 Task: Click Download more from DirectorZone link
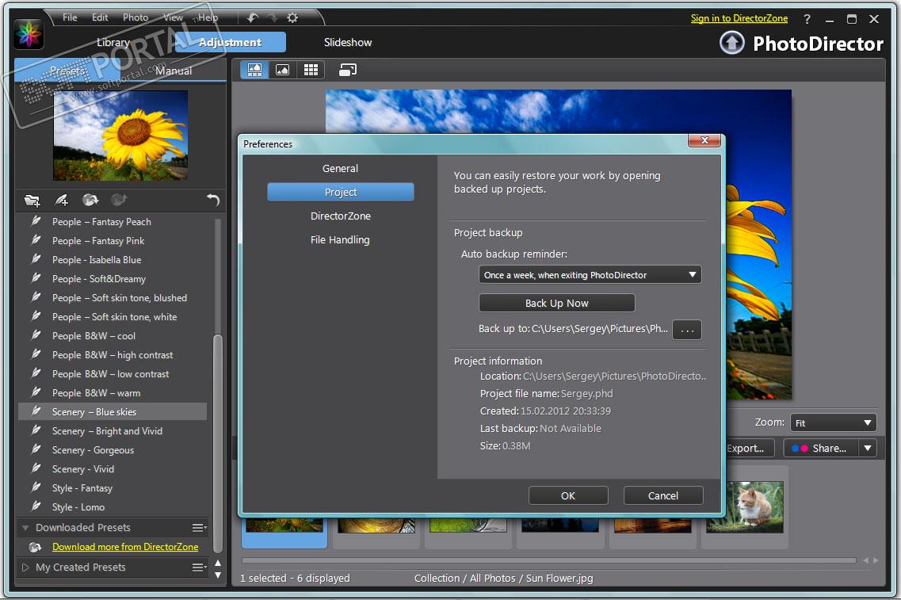pos(125,547)
